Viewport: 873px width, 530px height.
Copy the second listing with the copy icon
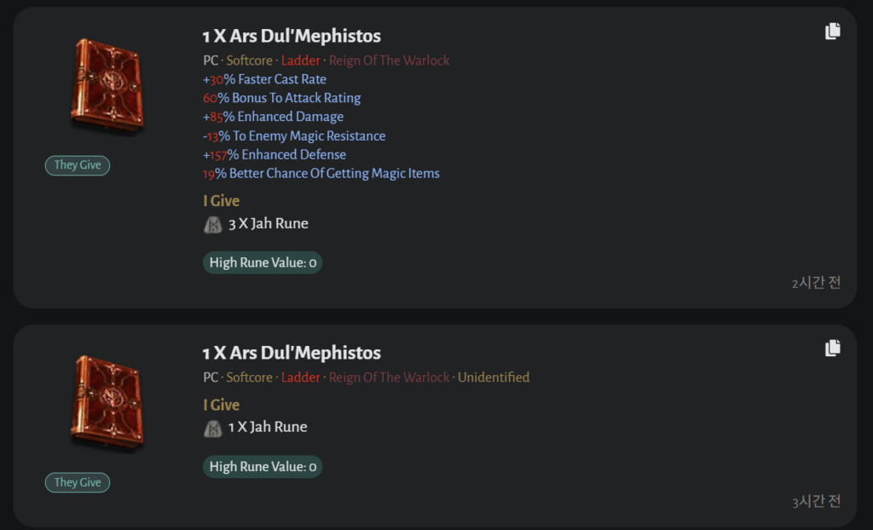tap(833, 348)
